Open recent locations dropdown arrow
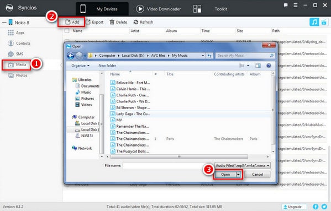 click(85, 56)
